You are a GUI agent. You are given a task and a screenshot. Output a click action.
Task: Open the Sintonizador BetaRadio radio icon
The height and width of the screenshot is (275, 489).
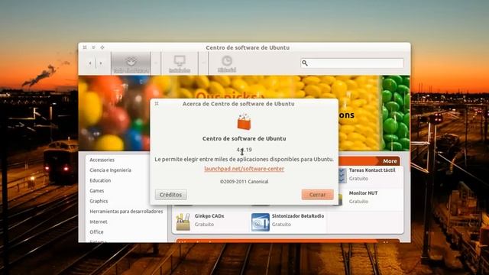click(x=261, y=222)
